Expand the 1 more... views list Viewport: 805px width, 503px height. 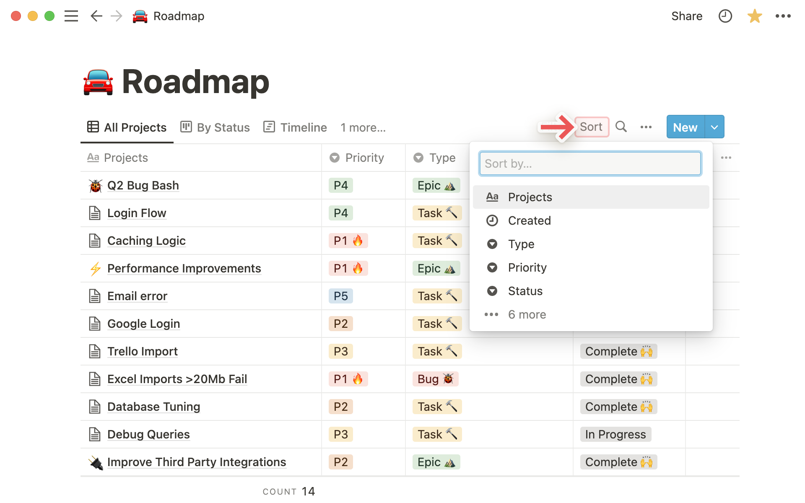tap(363, 127)
